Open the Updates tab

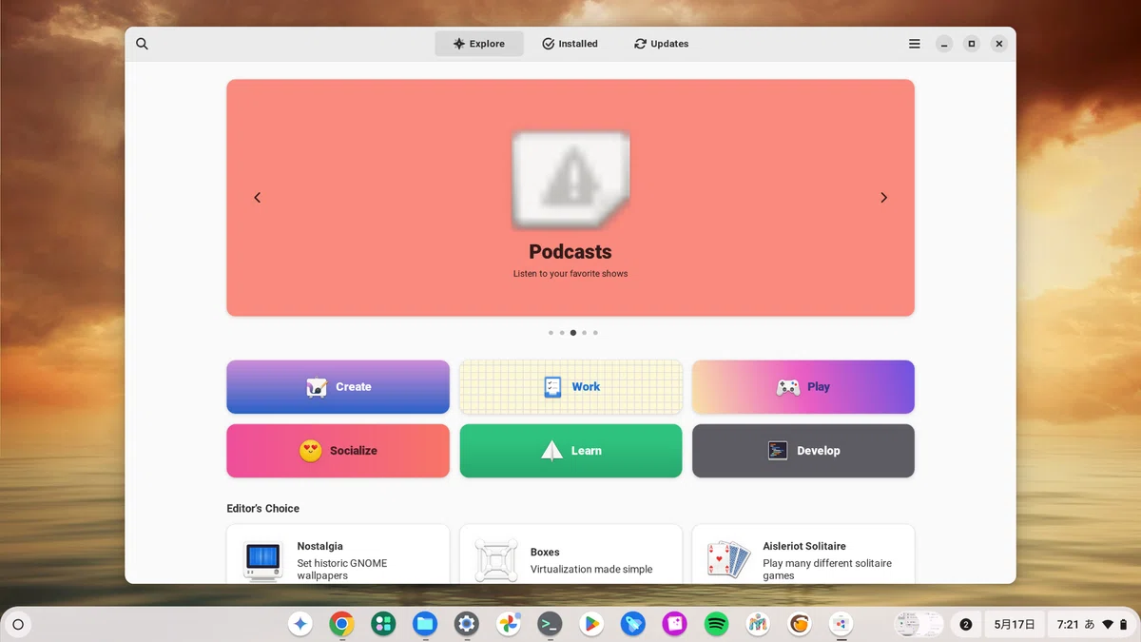pos(662,44)
